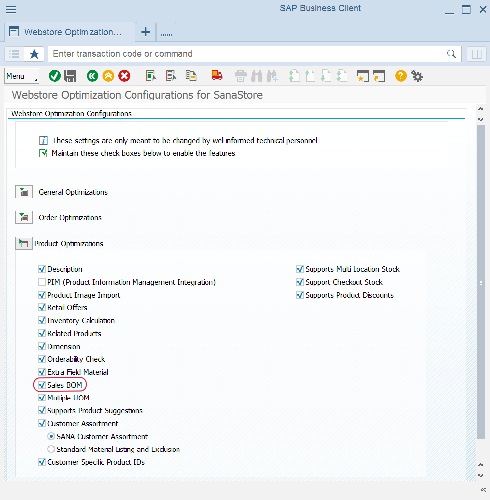Expand the General Optimizations section
Viewport: 490px width, 500px height.
tap(24, 192)
